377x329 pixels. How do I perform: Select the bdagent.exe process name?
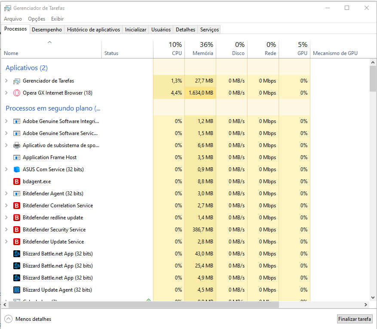click(x=37, y=181)
